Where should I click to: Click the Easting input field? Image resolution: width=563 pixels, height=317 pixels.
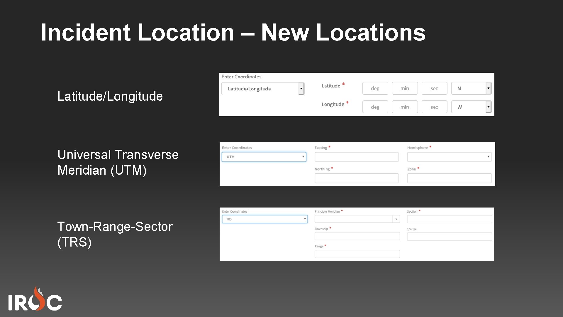click(x=357, y=156)
